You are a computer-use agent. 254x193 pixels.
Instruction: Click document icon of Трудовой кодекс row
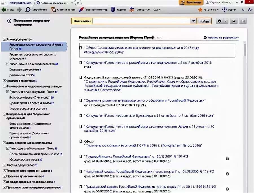pyautogui.click(x=81, y=156)
